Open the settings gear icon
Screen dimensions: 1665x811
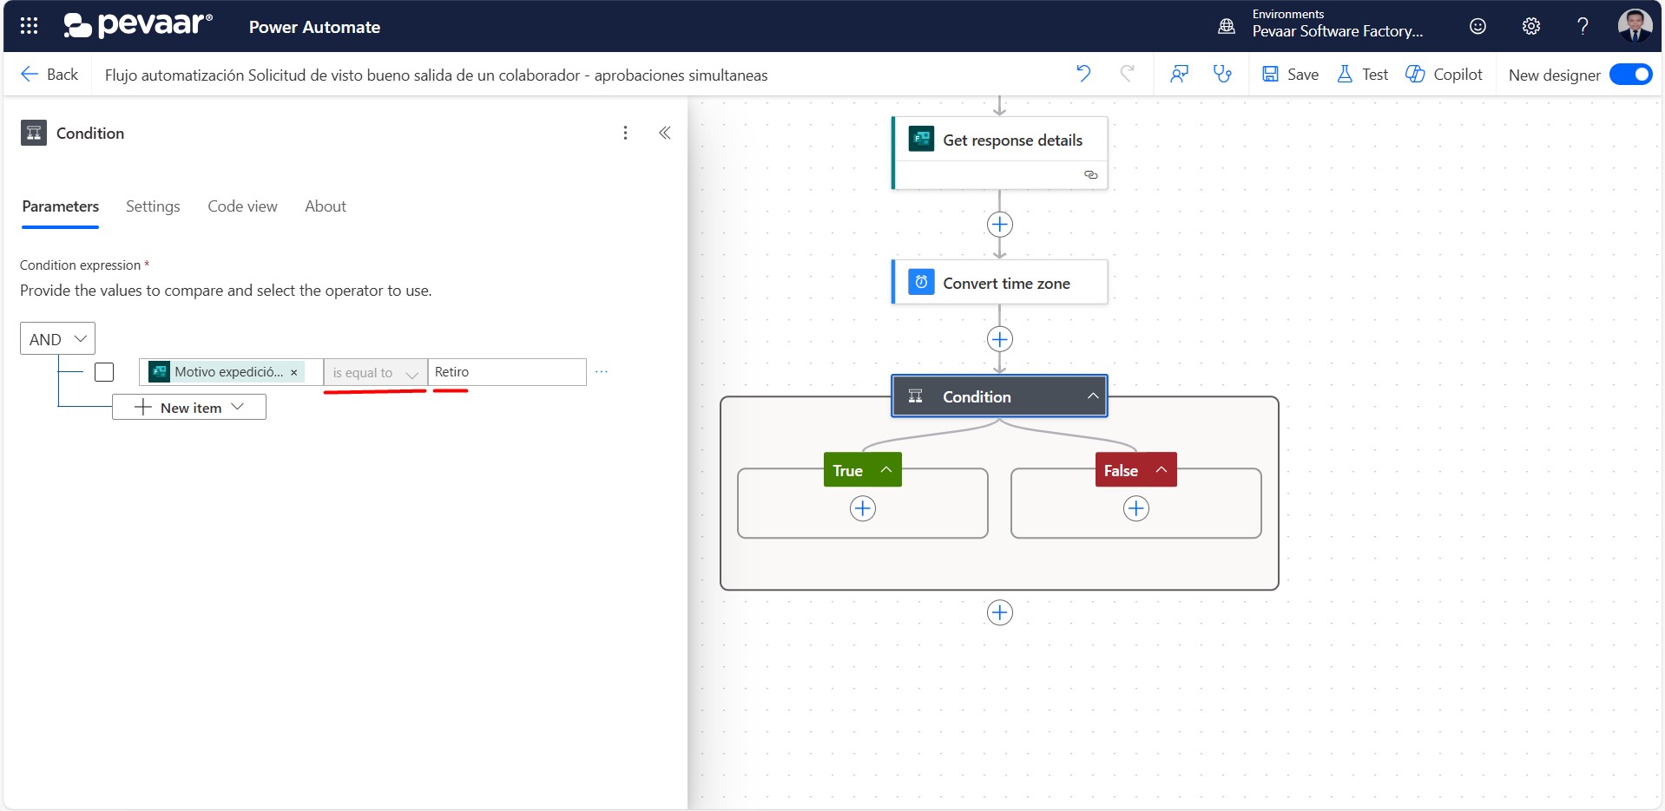[1531, 26]
